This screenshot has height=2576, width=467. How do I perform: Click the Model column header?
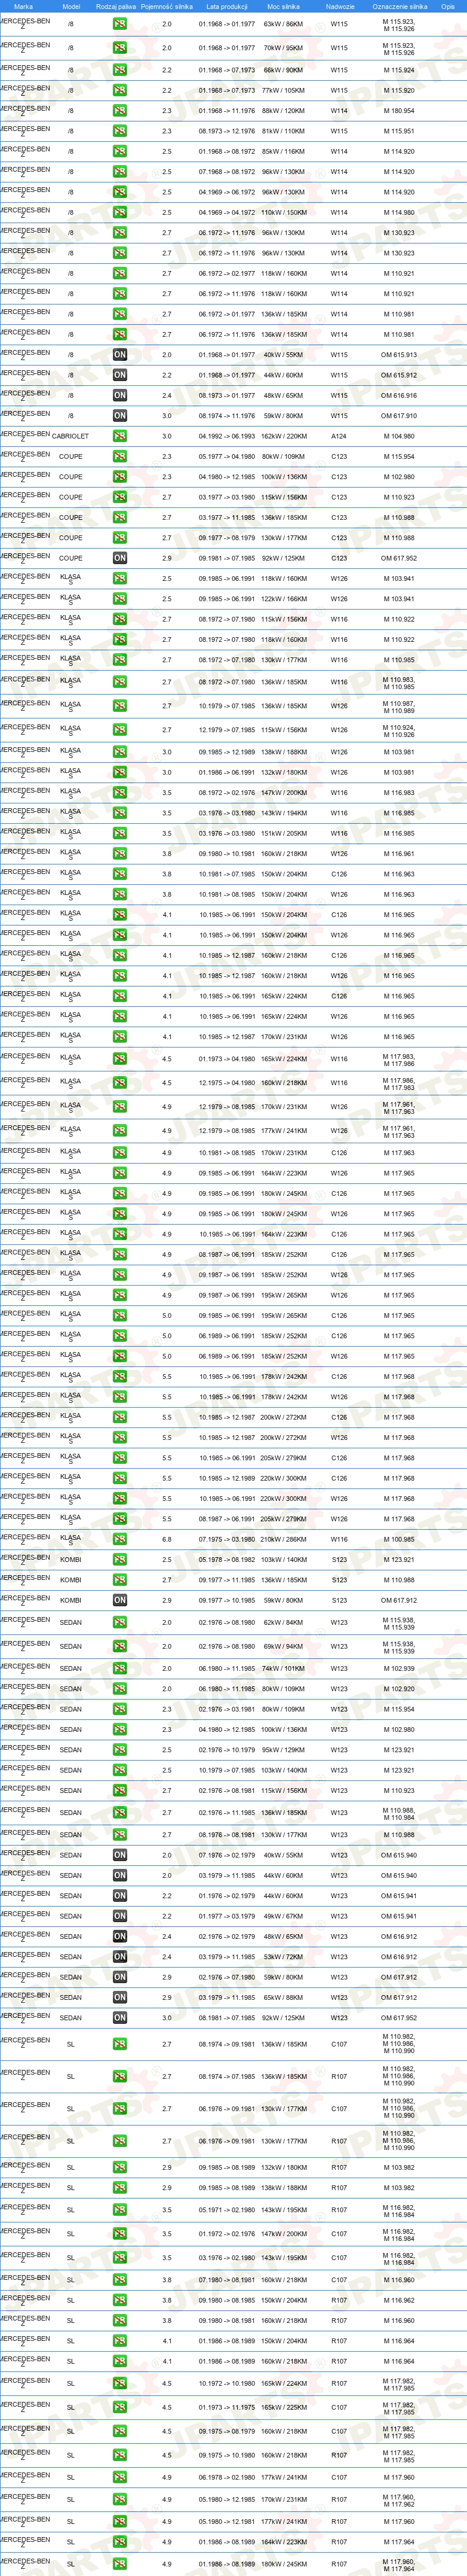pyautogui.click(x=71, y=6)
